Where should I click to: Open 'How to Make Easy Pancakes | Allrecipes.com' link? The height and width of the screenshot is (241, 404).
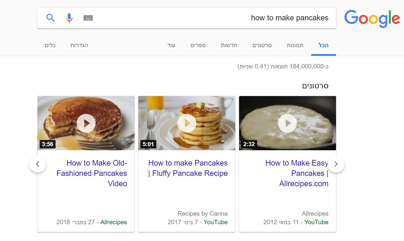(297, 173)
